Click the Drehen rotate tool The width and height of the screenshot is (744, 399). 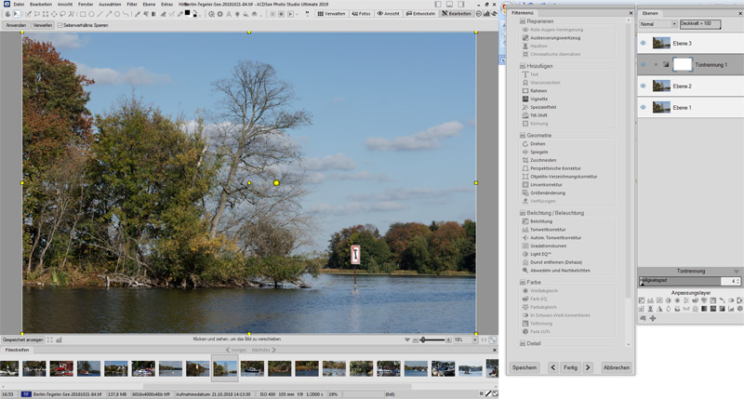[539, 143]
